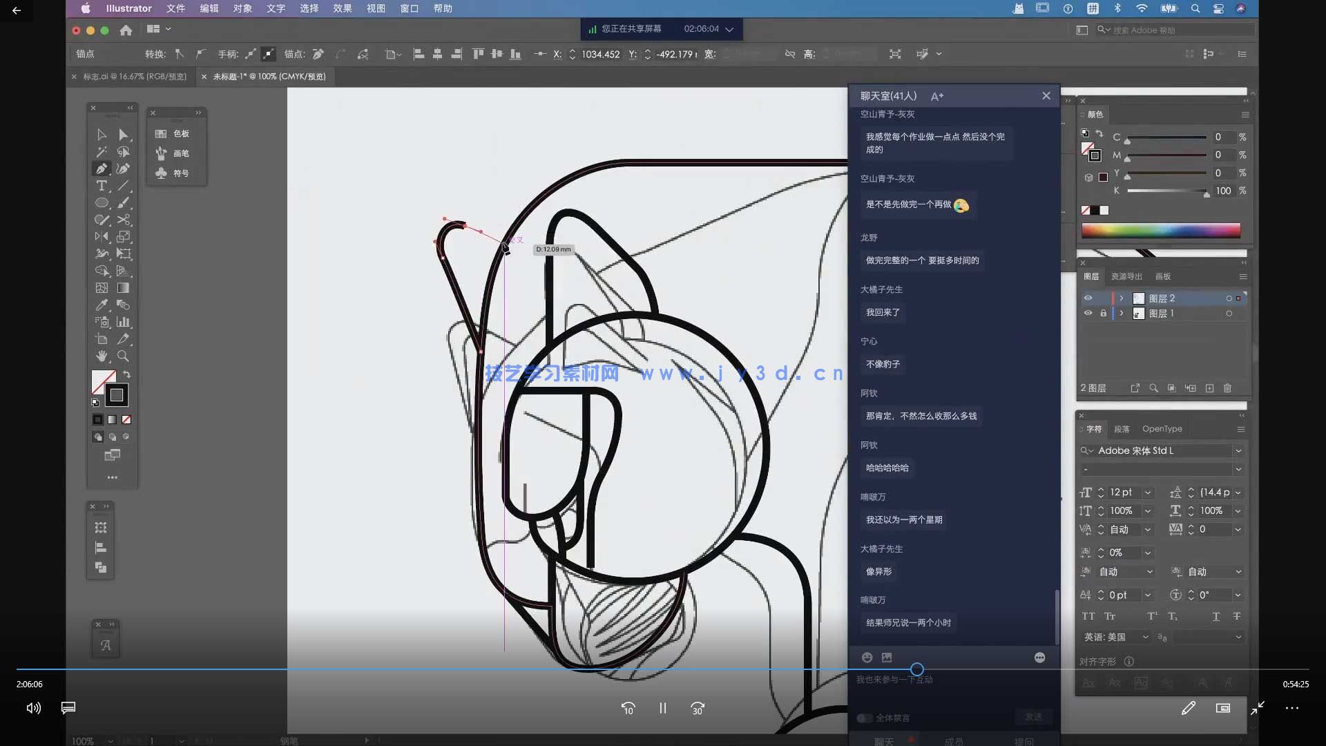This screenshot has width=1326, height=746.
Task: Select the Ellipse shape tool
Action: [x=102, y=203]
